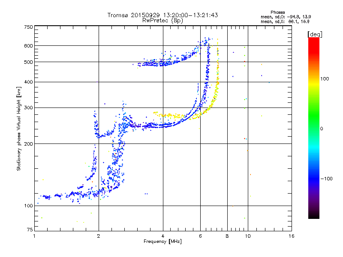343x257 pixels.
Task: Click the yellow band of the colorbar
Action: point(314,83)
